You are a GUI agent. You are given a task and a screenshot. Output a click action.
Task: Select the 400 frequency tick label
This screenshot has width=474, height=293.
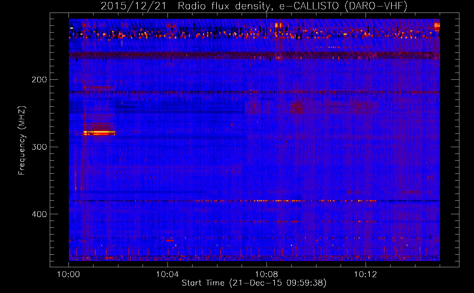(x=39, y=214)
